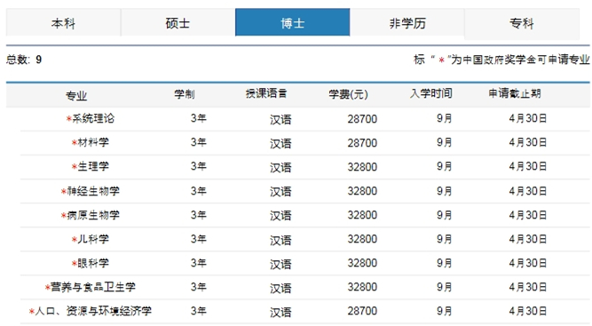Click tuition 28700 in 人口、资源与环境经济学 row
This screenshot has height=326, width=592.
tap(362, 311)
